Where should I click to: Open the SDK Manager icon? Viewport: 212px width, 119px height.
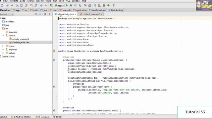click(104, 5)
